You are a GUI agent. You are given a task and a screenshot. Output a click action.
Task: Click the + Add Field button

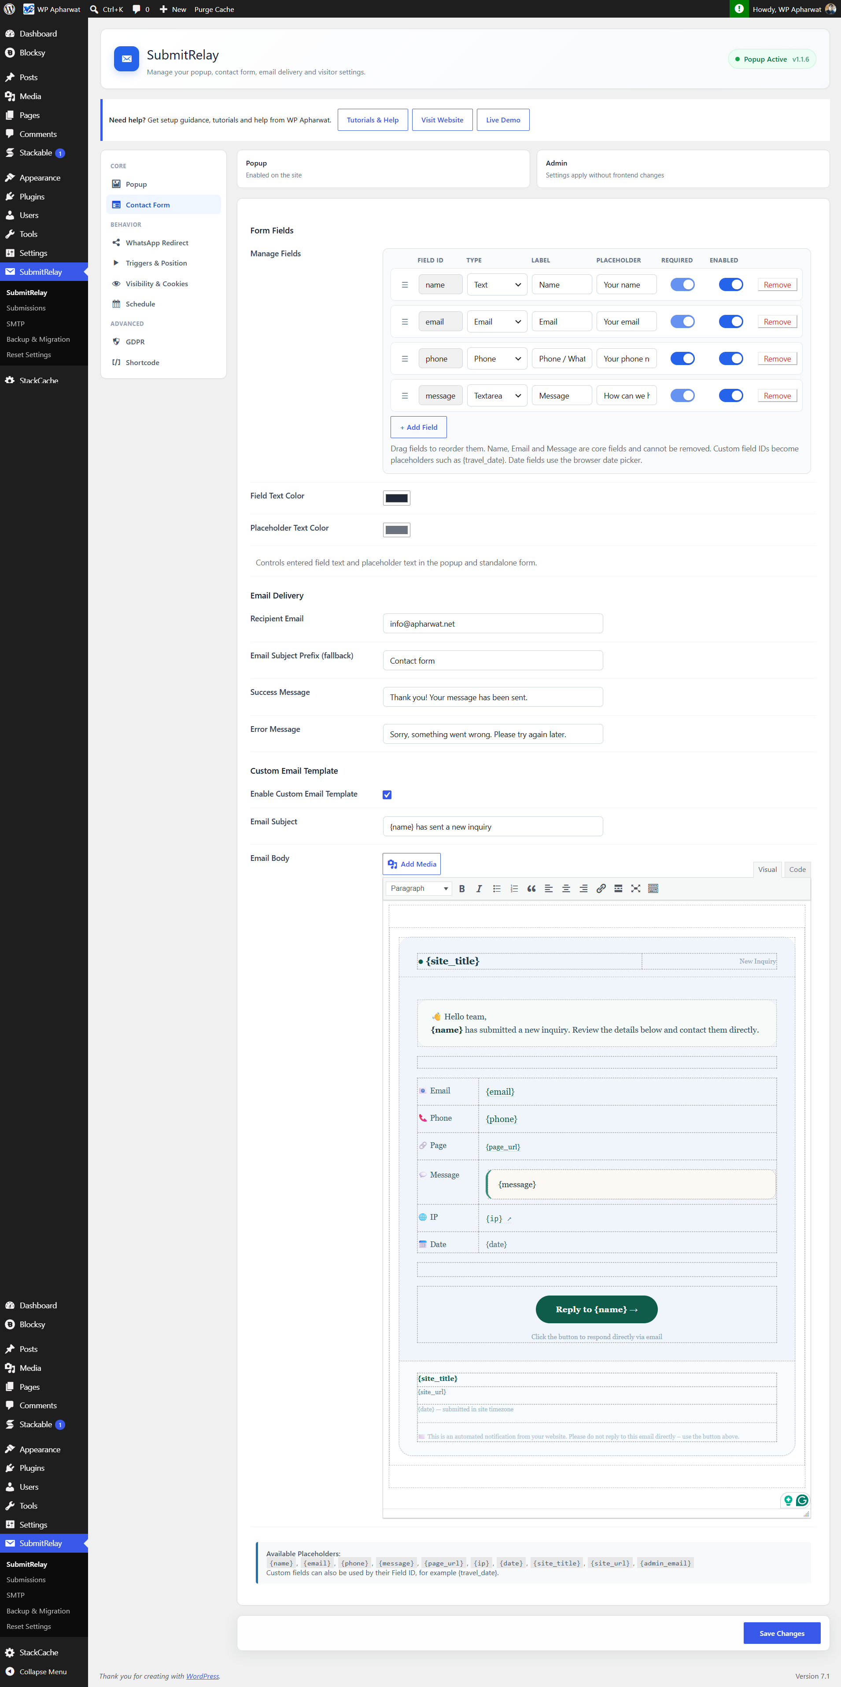(x=419, y=427)
